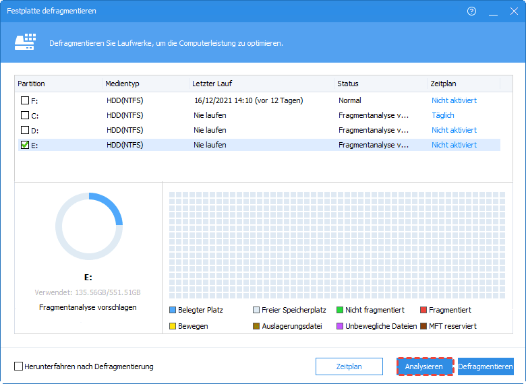Click the Letzter Lauf column header
This screenshot has width=526, height=384.
(x=212, y=84)
